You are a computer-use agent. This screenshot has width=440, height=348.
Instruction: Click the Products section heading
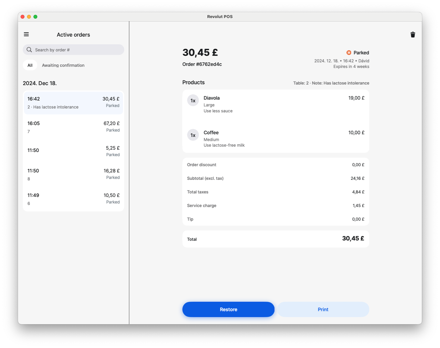tap(194, 82)
